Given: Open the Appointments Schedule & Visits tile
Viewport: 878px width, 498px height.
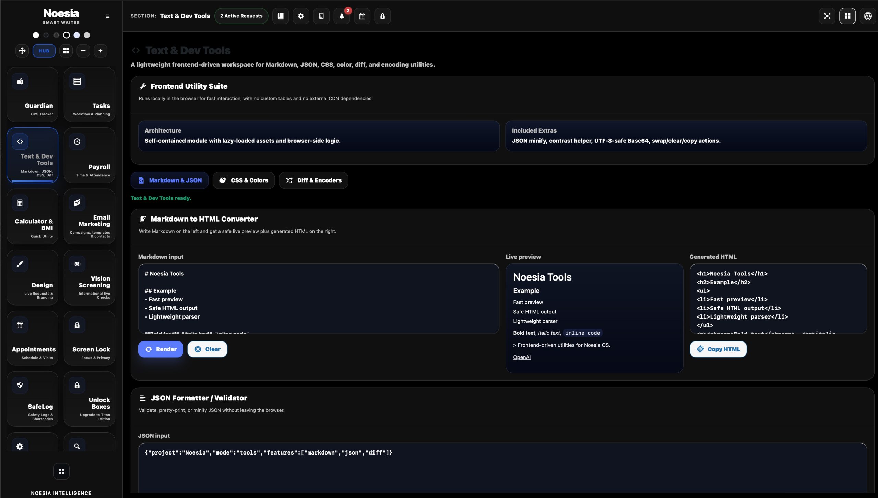Looking at the screenshot, I should tap(33, 338).
